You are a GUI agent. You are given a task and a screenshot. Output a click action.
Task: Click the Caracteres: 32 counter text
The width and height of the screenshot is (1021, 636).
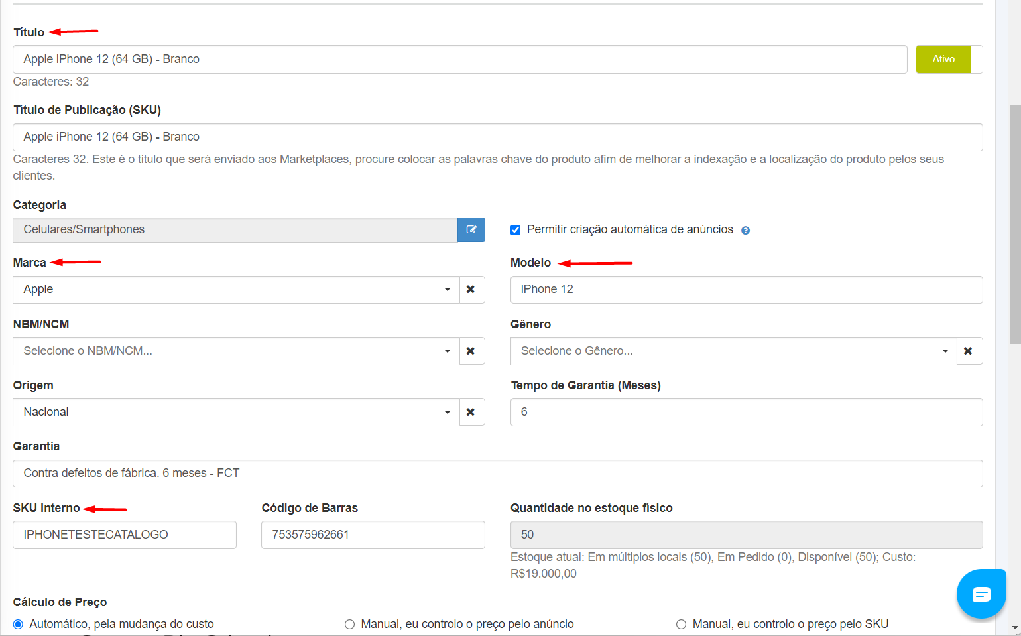(51, 82)
